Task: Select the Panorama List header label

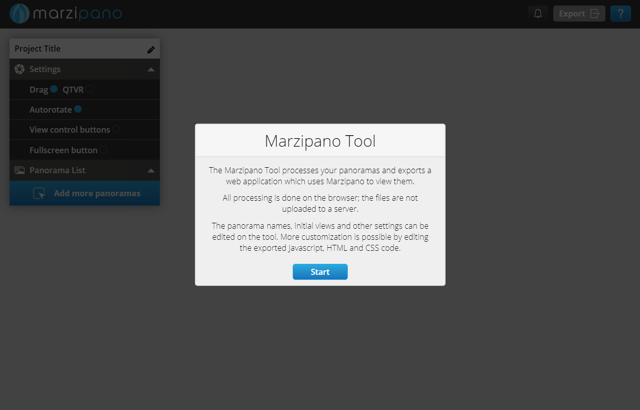Action: [57, 171]
